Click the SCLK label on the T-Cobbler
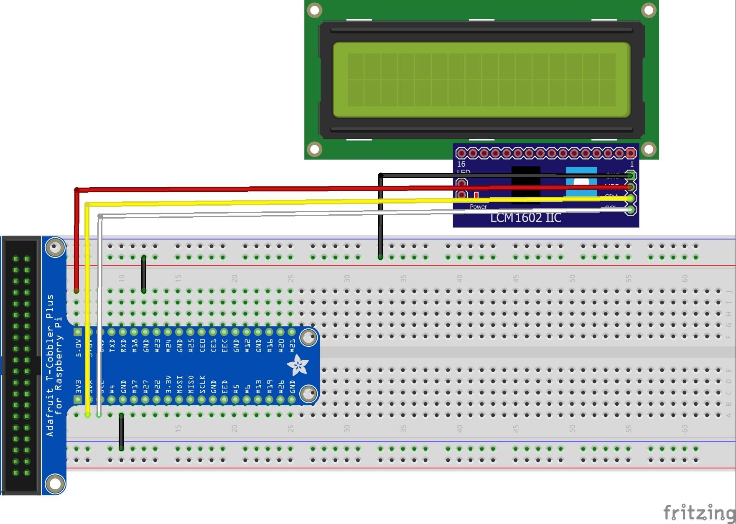This screenshot has height=524, width=736. pos(202,384)
